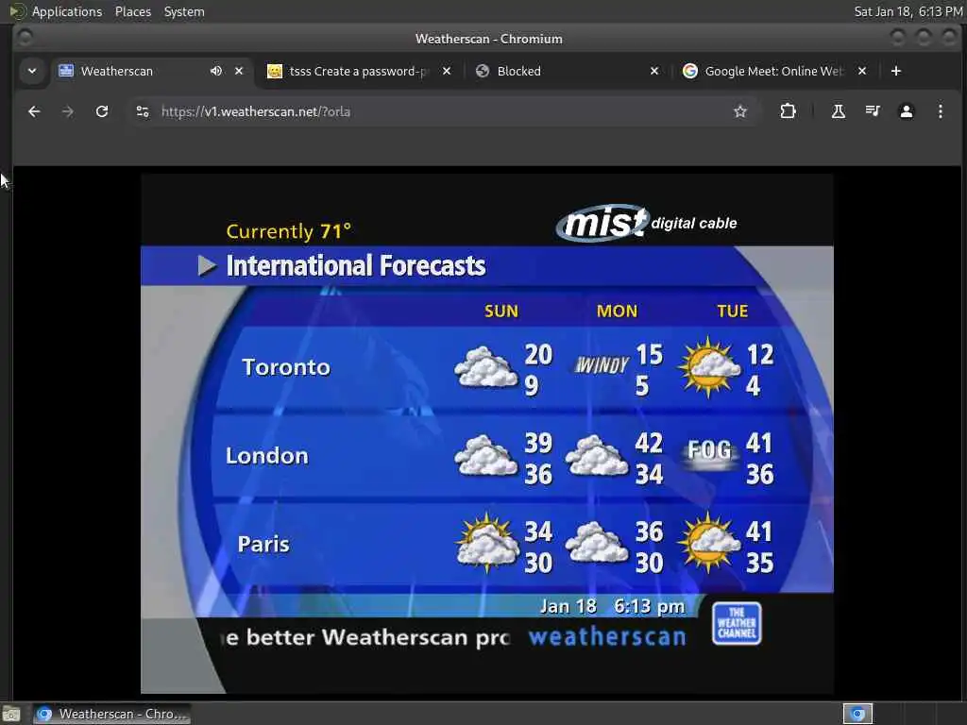Click the Jan 18 6:13 pm timestamp

[612, 607]
